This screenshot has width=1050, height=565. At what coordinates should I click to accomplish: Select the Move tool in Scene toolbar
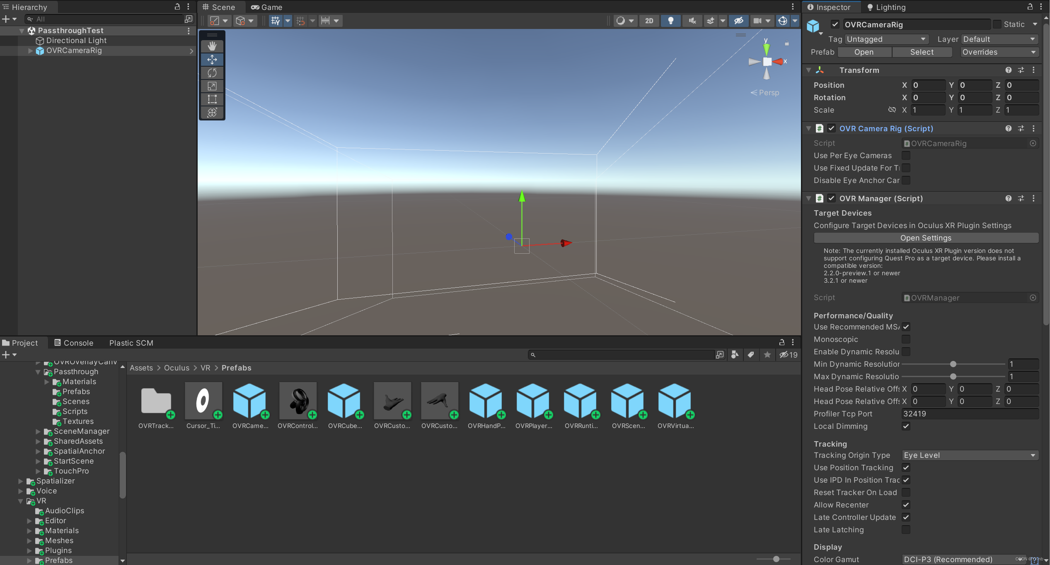pyautogui.click(x=212, y=60)
